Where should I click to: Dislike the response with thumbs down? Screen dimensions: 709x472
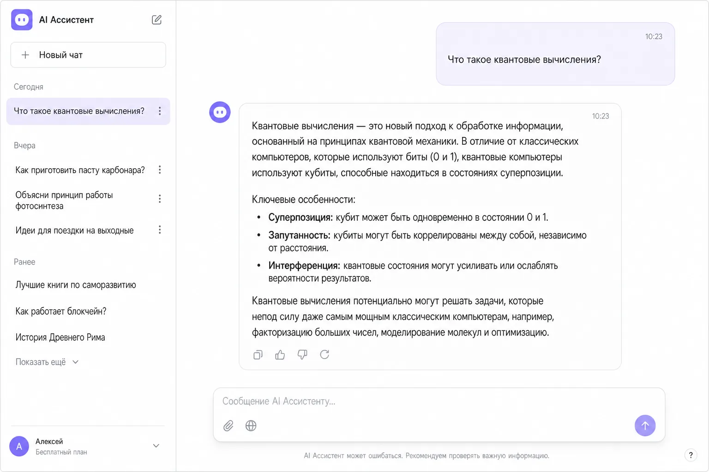[302, 354]
